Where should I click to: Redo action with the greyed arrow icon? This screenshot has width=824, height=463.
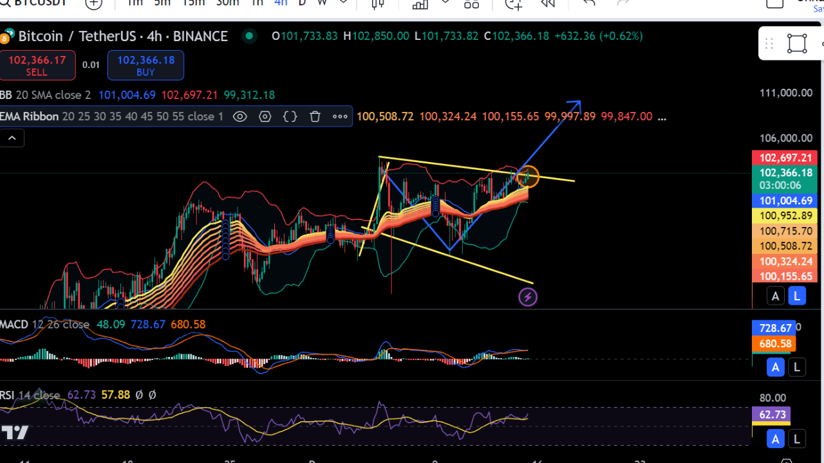click(x=623, y=3)
